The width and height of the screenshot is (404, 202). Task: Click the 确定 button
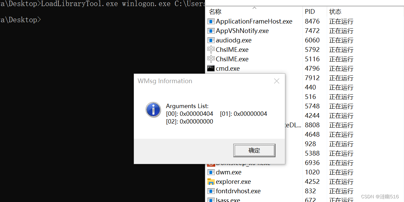[254, 150]
